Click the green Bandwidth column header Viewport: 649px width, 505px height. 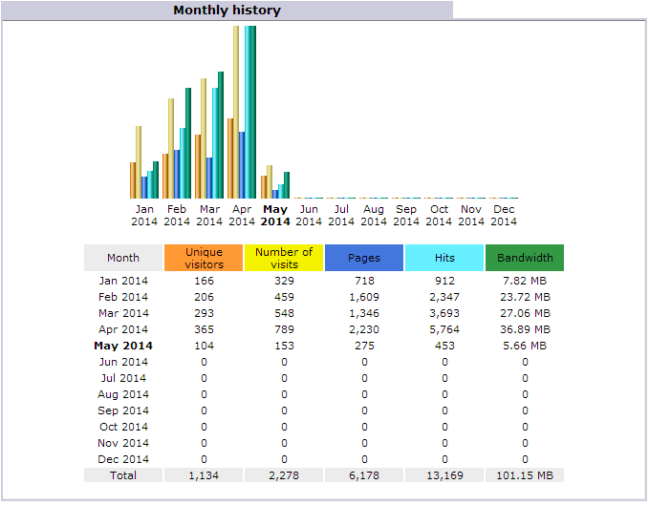coord(525,258)
